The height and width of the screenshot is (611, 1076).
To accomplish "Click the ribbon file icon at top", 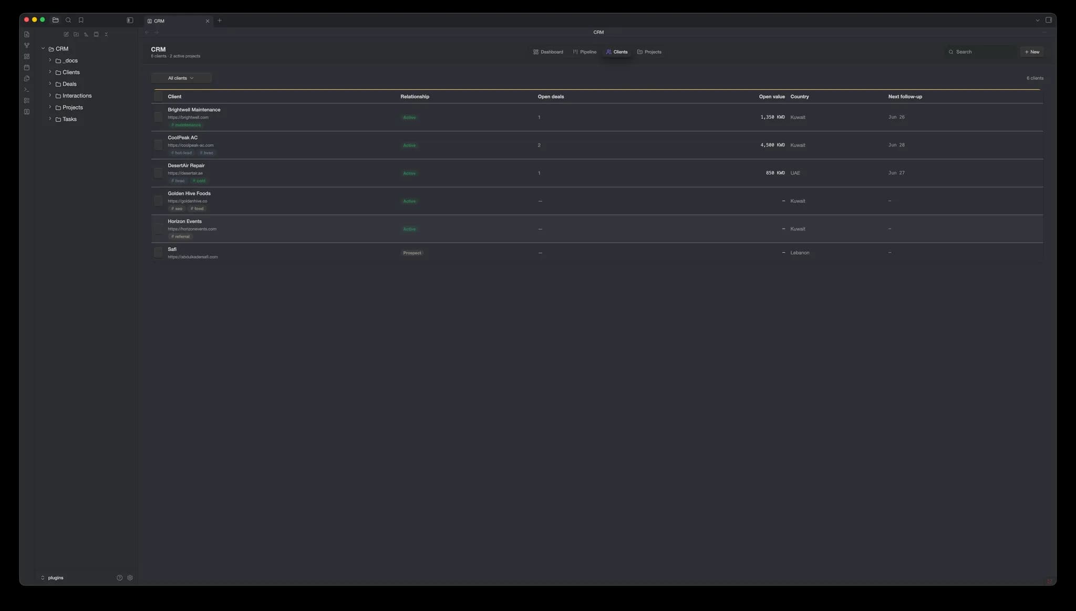I will [27, 34].
